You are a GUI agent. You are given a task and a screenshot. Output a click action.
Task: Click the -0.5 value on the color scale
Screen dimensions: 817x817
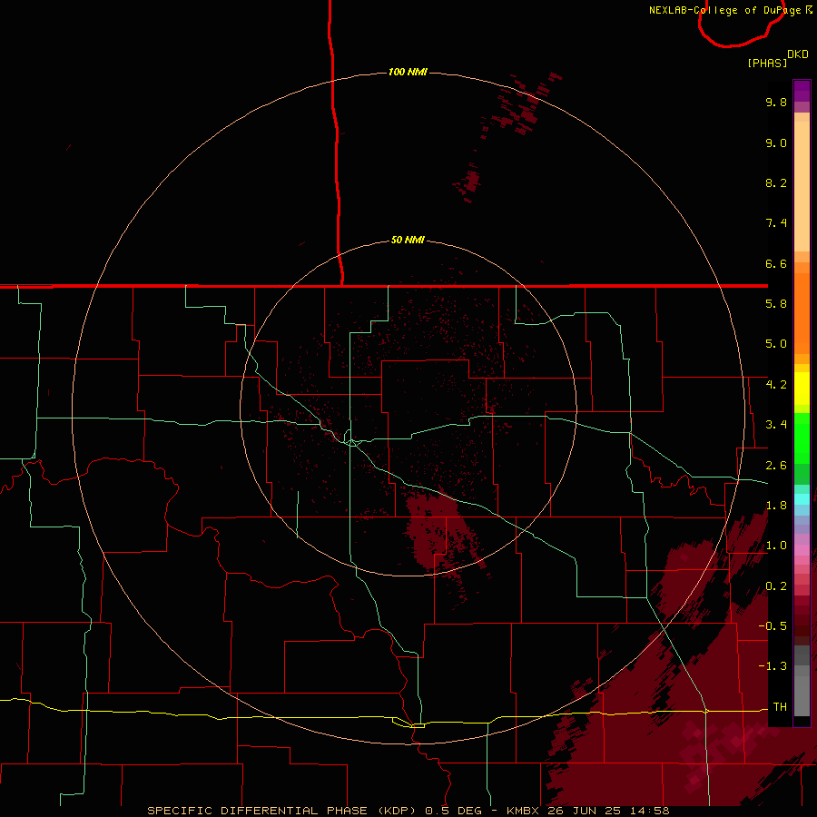click(773, 626)
